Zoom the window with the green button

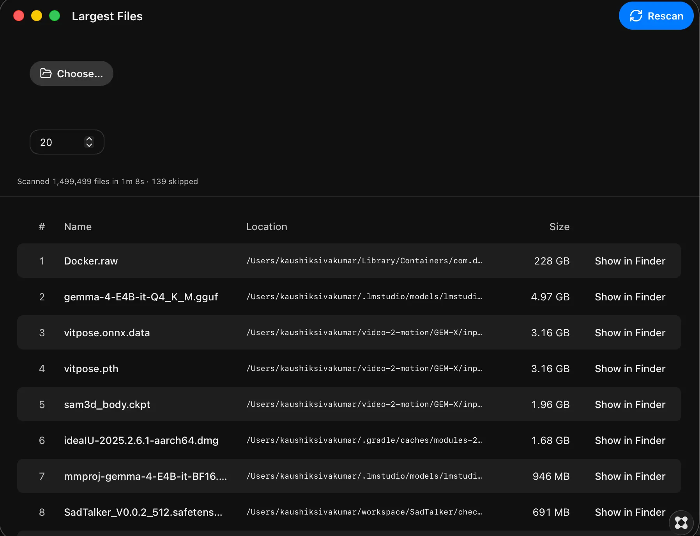(x=55, y=16)
